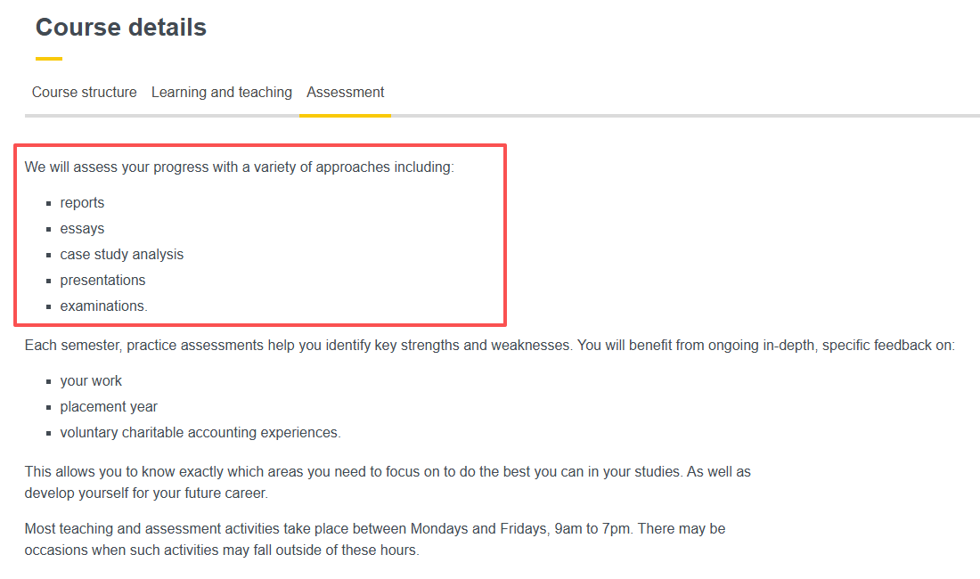Click the 'occasions when such activities' line

point(221,550)
